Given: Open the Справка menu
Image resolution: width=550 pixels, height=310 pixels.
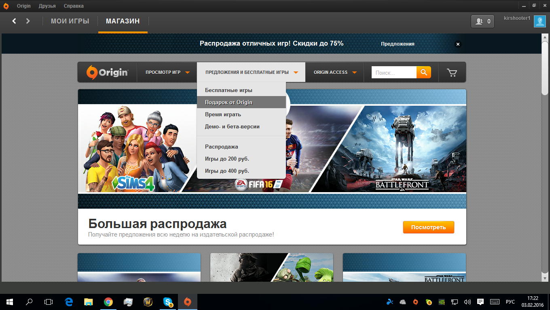Looking at the screenshot, I should point(74,6).
